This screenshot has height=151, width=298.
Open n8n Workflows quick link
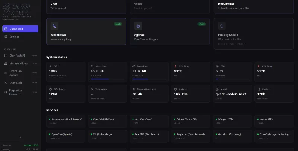click(x=20, y=63)
